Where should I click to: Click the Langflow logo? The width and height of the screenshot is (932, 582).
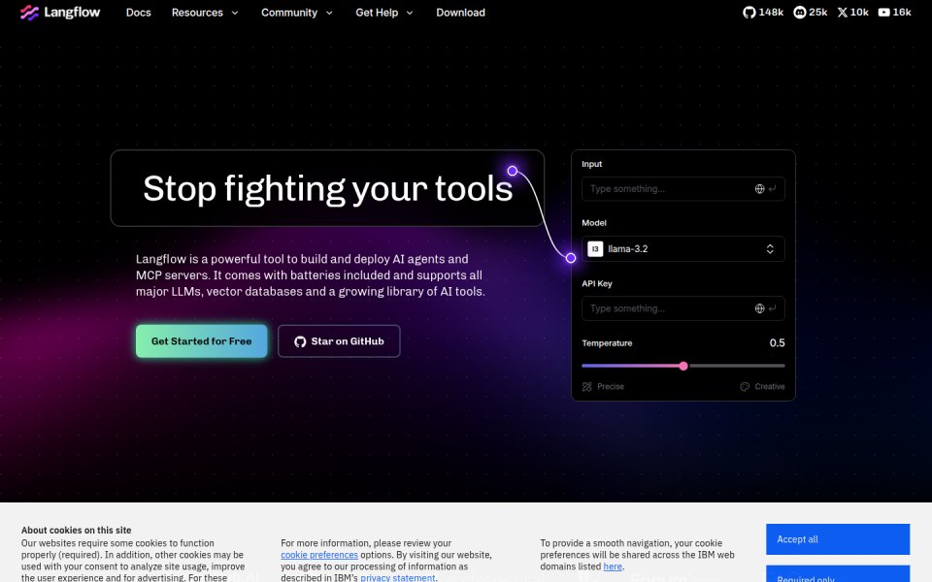point(60,13)
